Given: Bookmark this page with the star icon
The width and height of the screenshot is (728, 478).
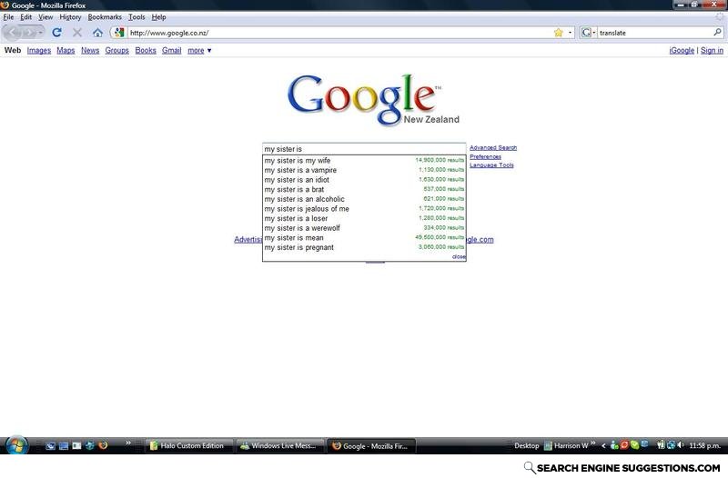Looking at the screenshot, I should point(558,33).
